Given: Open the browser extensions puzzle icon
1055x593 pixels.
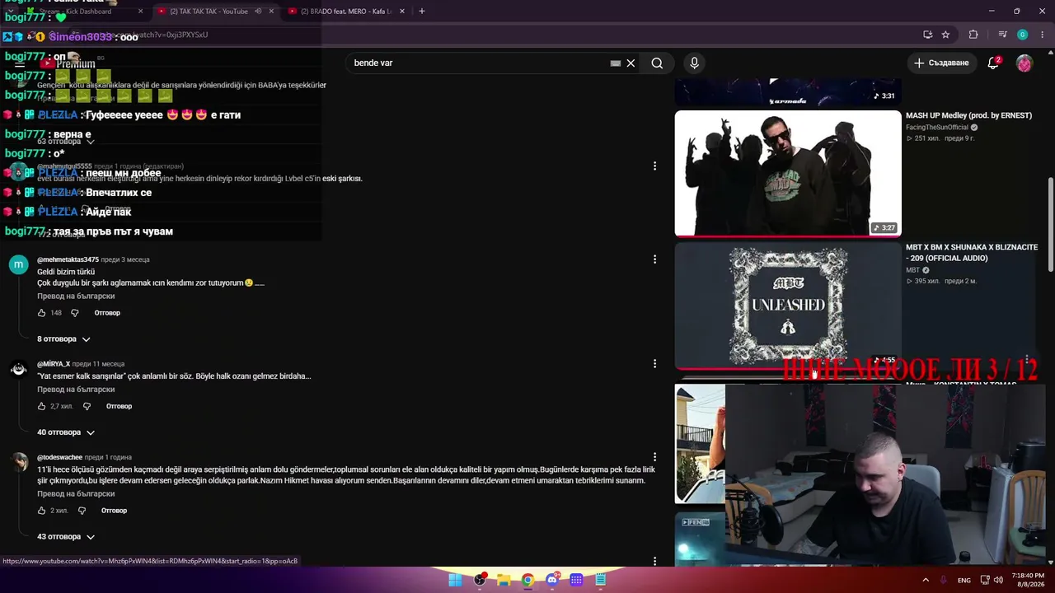Looking at the screenshot, I should (x=973, y=35).
